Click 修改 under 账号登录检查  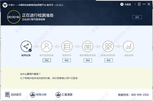pos(47,60)
